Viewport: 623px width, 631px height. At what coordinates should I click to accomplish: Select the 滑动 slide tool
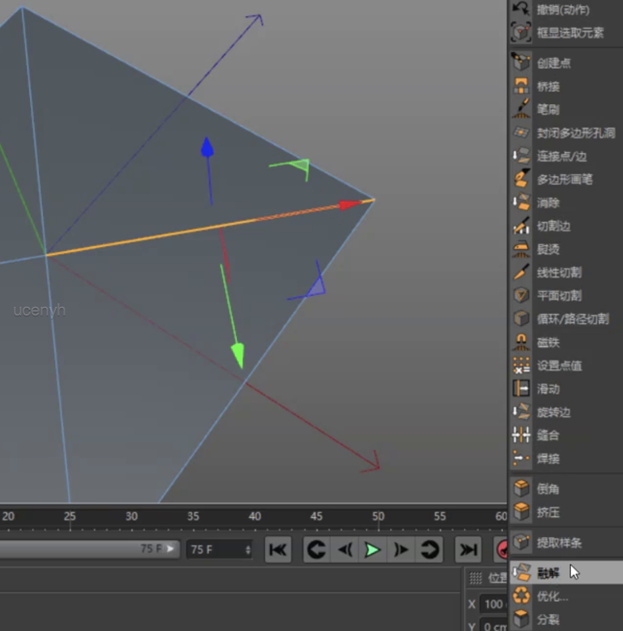566,388
